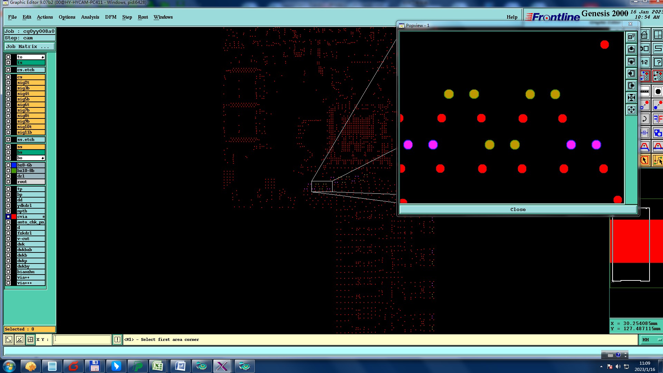Select the area select pointer tool

[x=645, y=160]
